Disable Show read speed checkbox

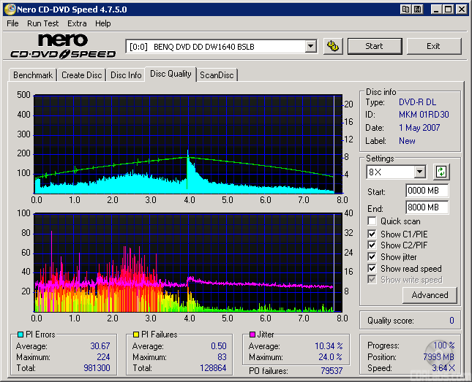(x=372, y=269)
